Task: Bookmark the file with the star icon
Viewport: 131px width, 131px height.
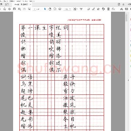Action: click(4, 9)
